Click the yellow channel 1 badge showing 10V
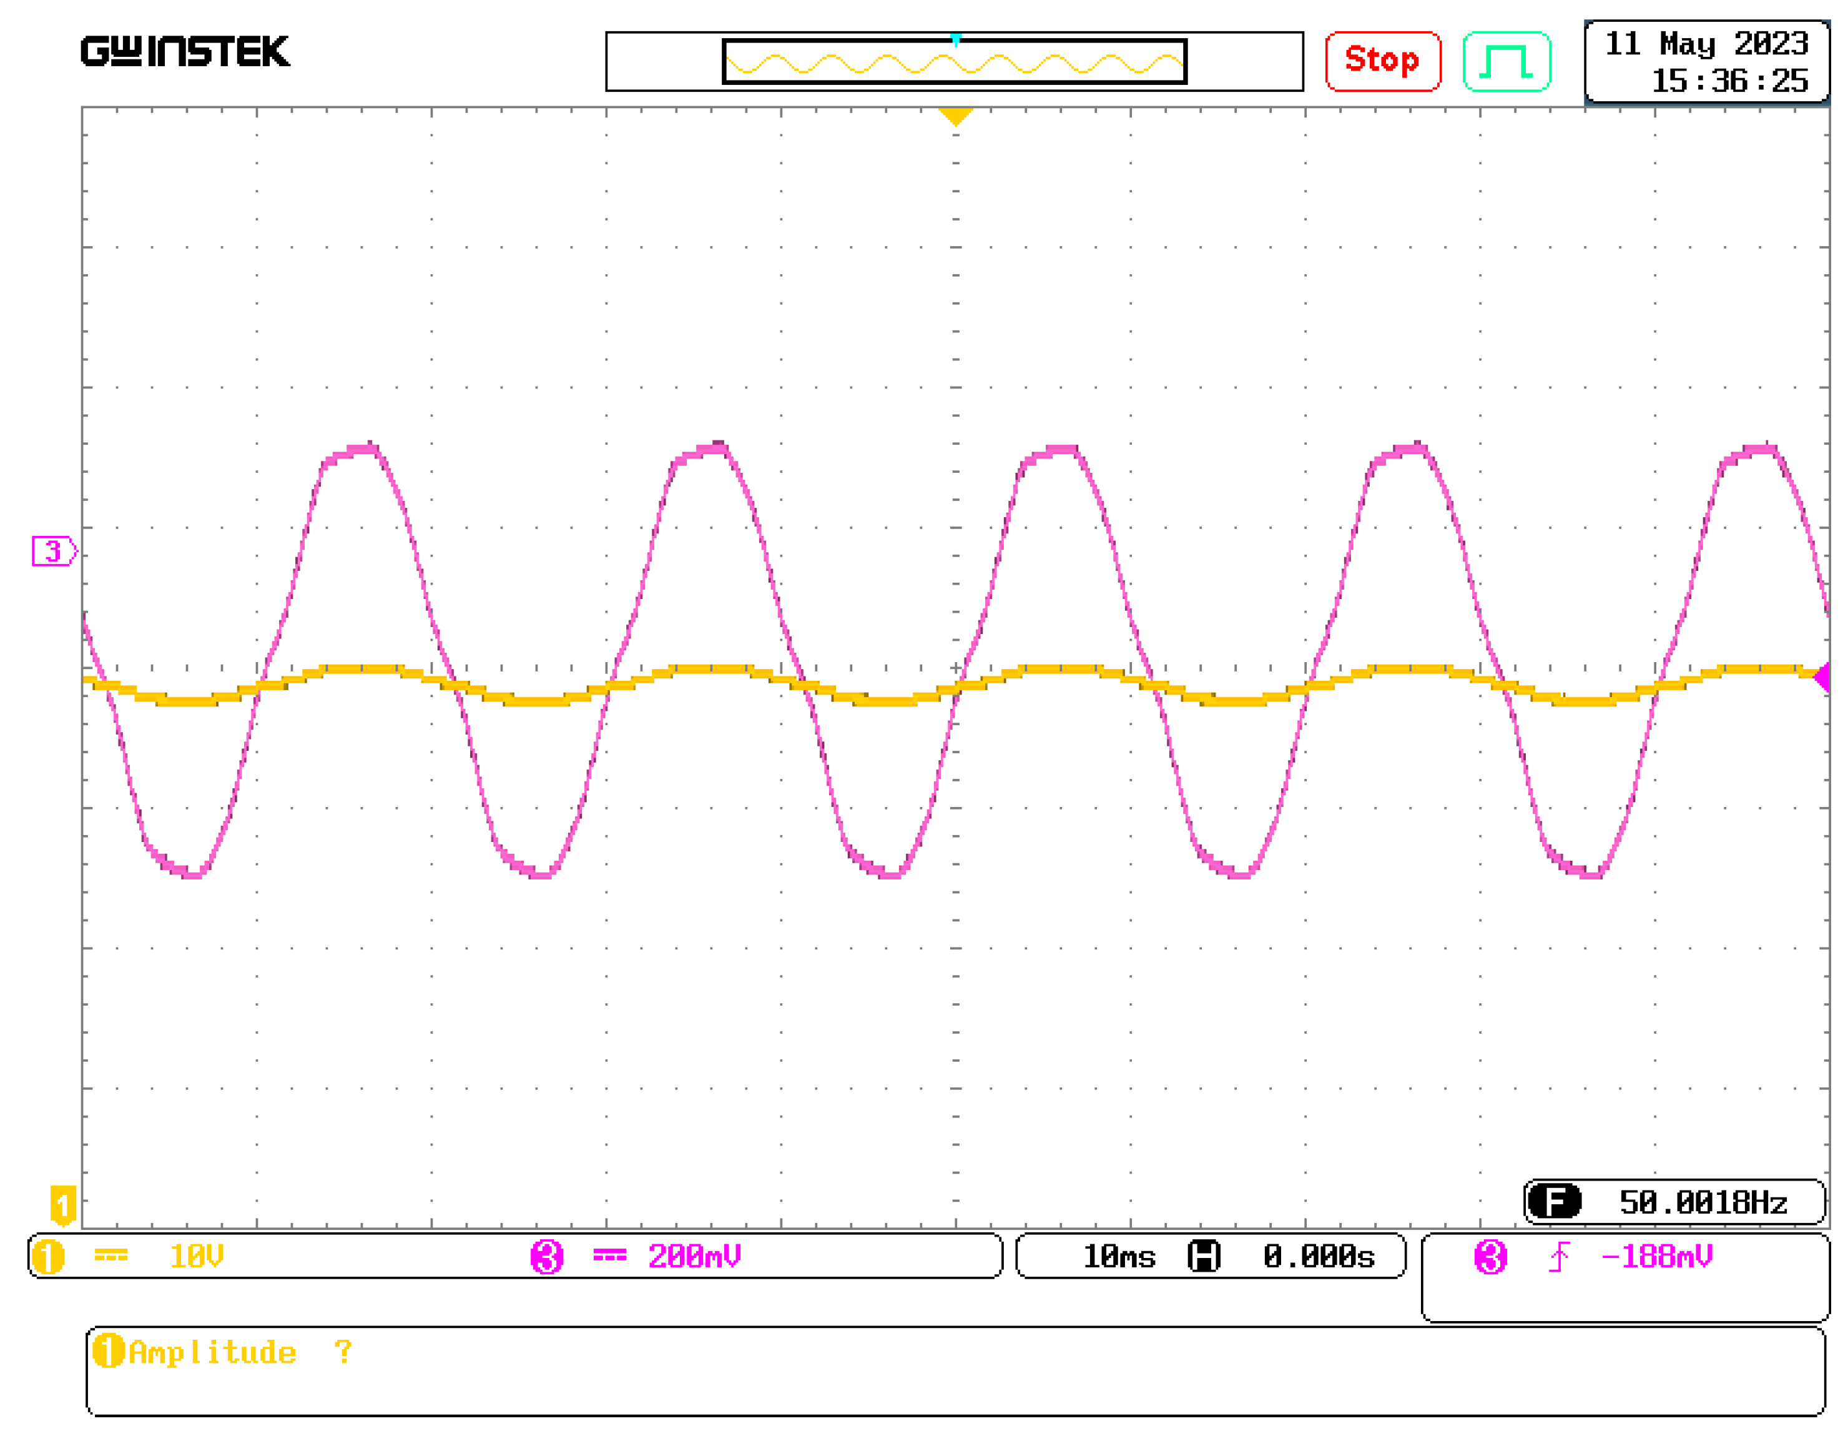1848x1436 pixels. [x=48, y=1257]
